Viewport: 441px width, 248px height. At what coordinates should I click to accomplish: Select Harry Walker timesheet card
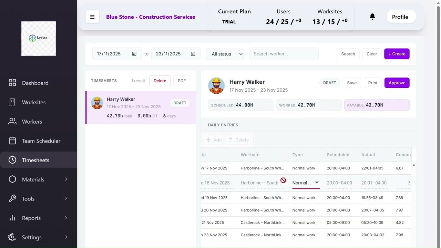click(141, 107)
